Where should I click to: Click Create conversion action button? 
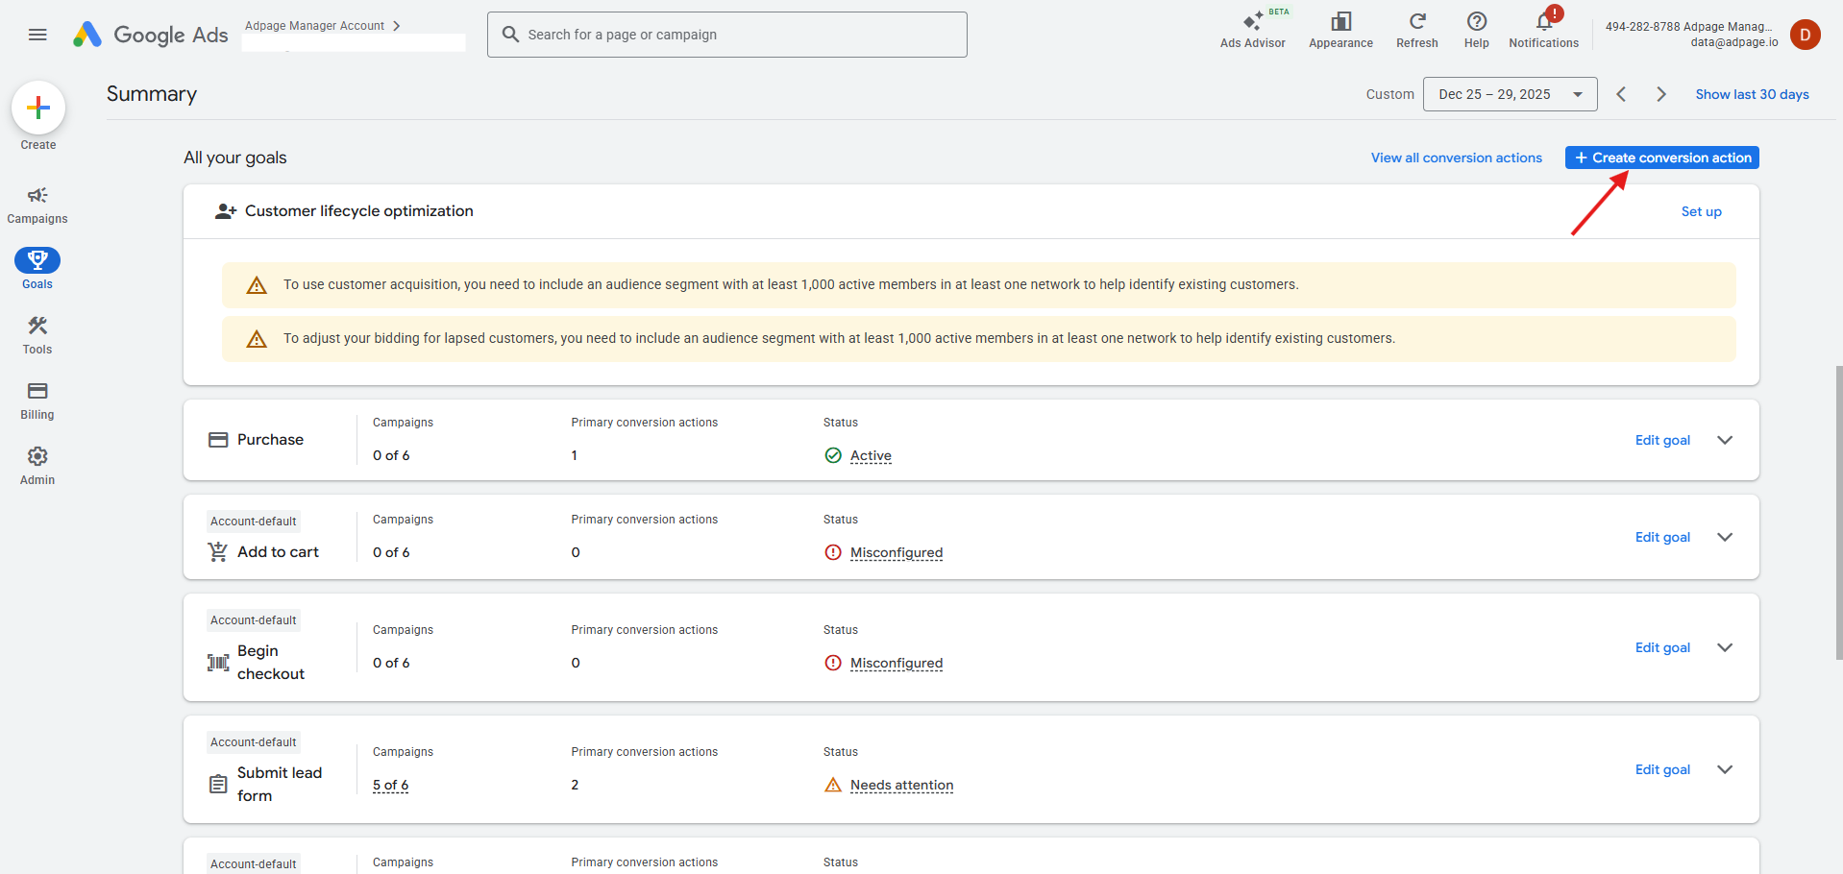[x=1661, y=158]
